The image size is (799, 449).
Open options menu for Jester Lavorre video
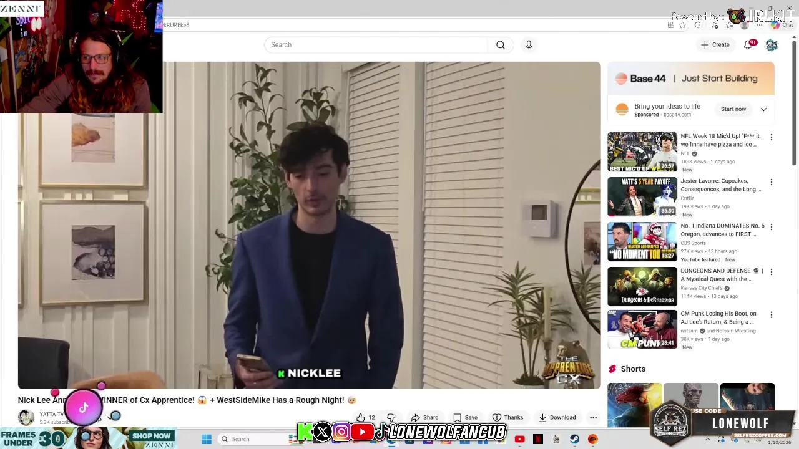coord(772,182)
